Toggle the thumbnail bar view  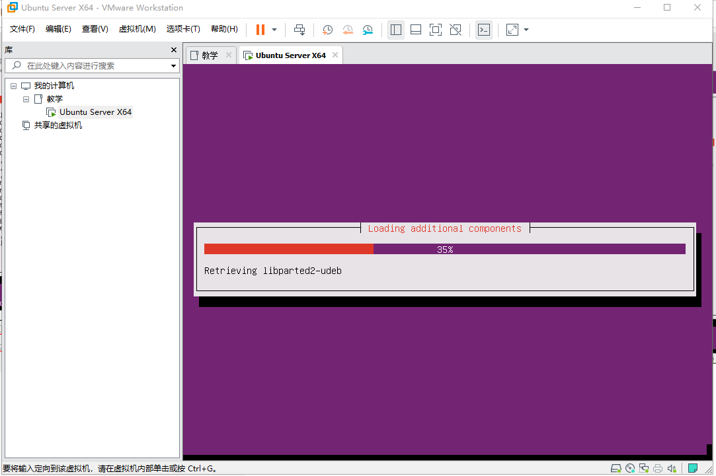416,30
